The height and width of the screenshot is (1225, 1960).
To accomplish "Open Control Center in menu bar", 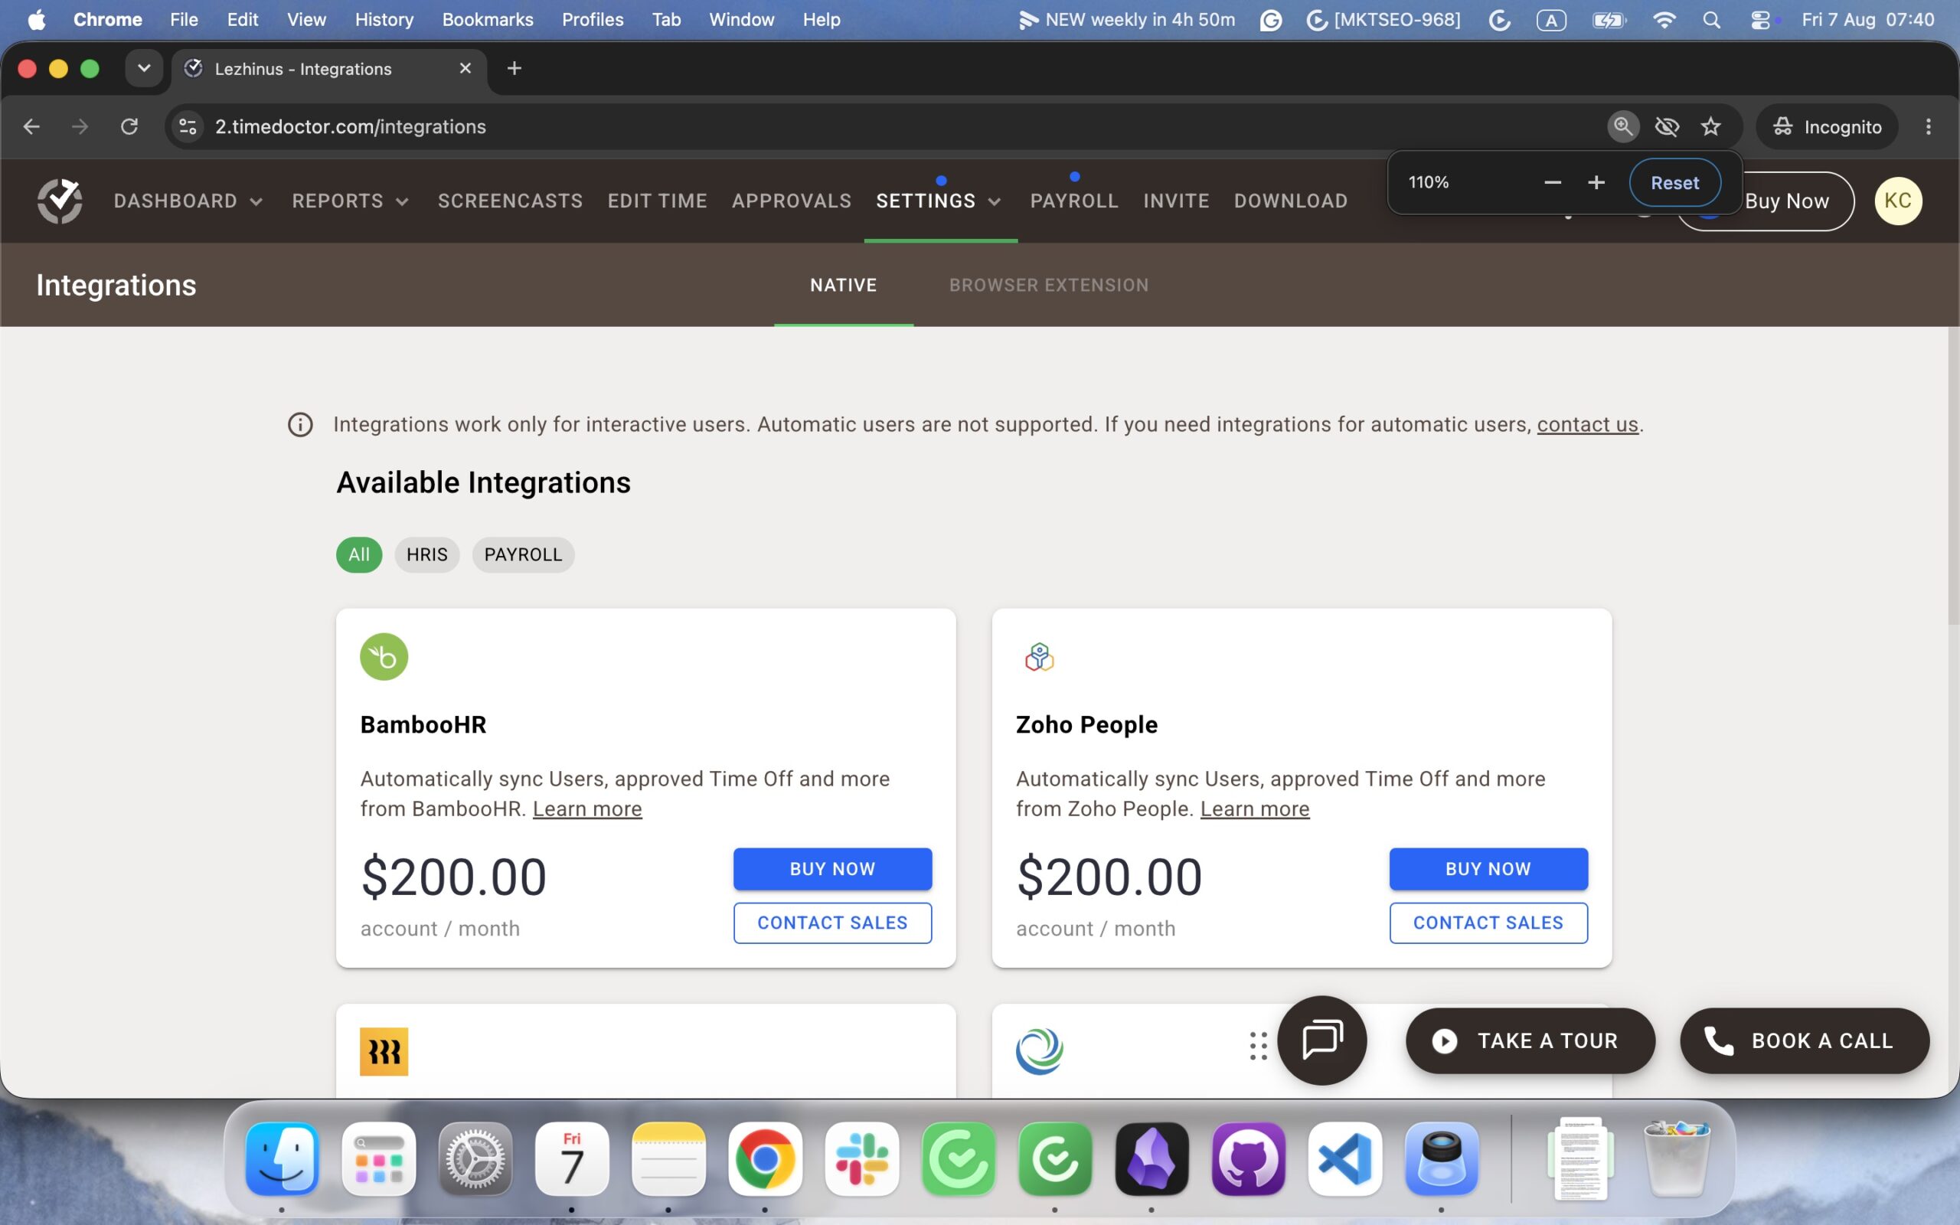I will [x=1760, y=19].
